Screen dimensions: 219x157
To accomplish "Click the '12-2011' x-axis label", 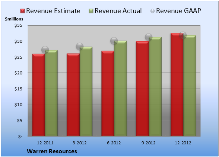I will pos(45,143).
